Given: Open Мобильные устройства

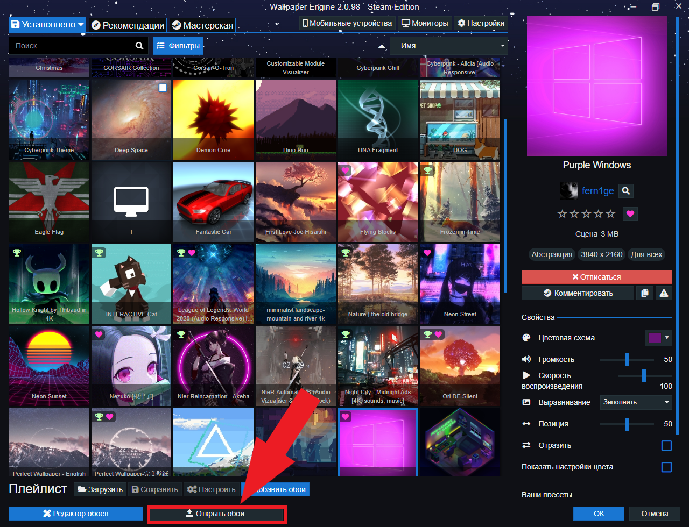Looking at the screenshot, I should (347, 23).
